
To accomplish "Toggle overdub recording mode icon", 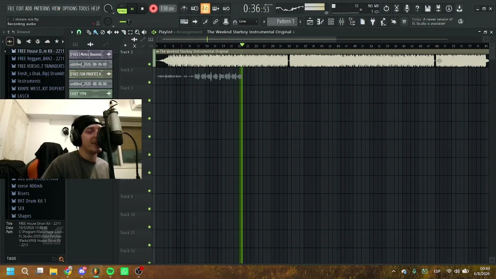I will [x=216, y=8].
